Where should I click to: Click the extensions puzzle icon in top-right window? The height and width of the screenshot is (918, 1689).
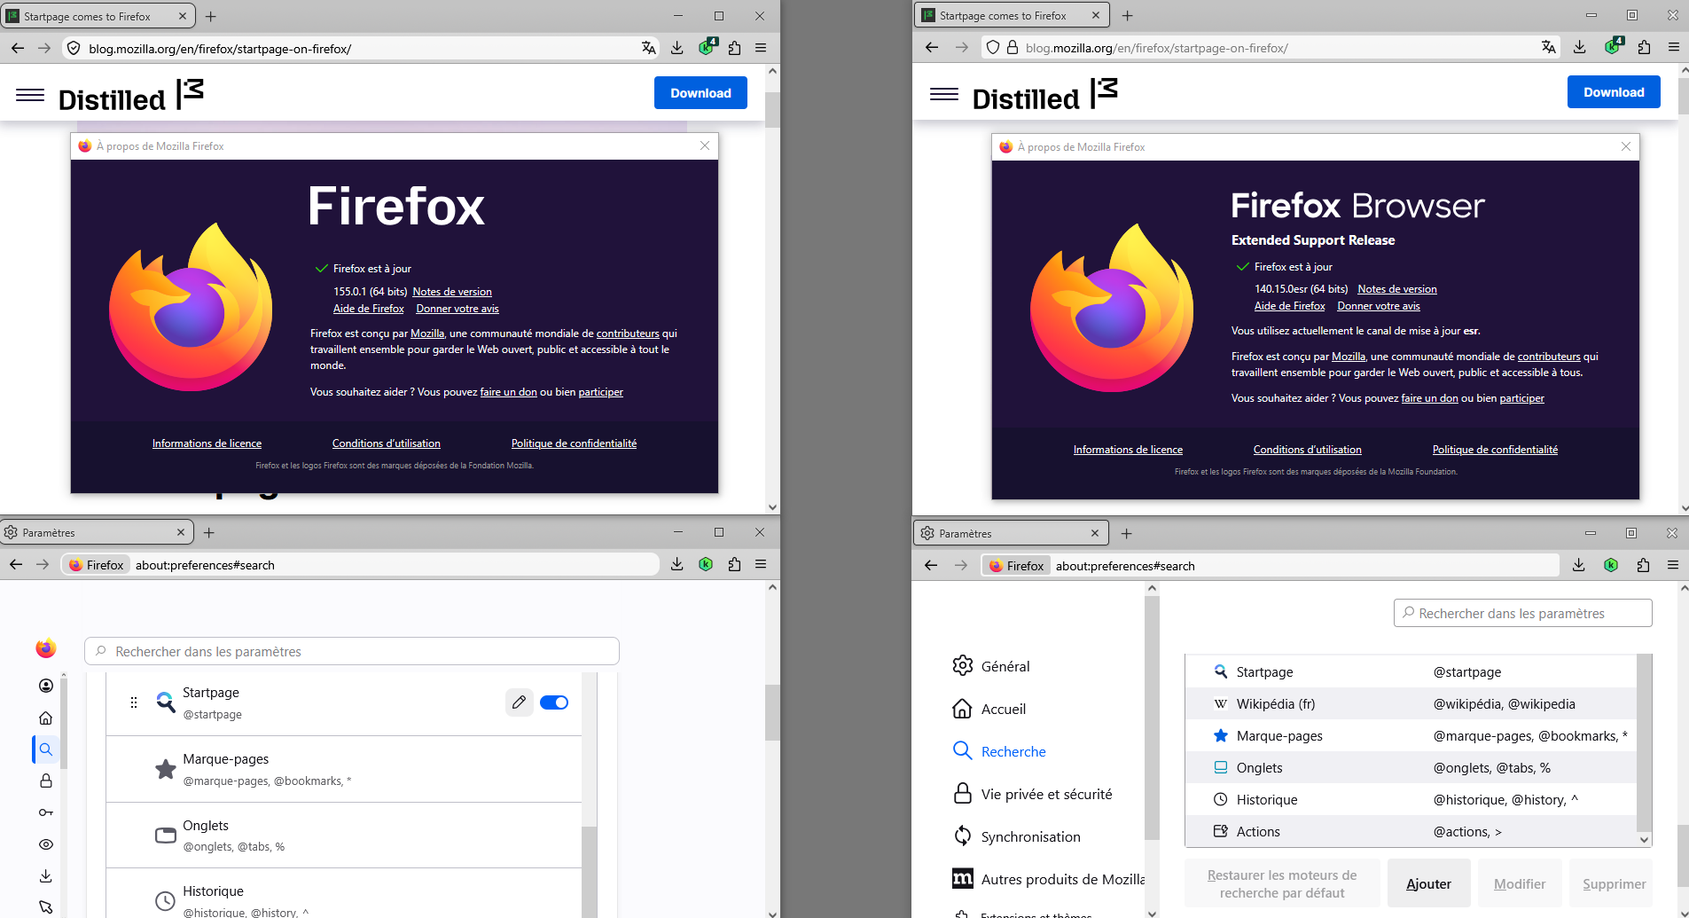point(1644,47)
